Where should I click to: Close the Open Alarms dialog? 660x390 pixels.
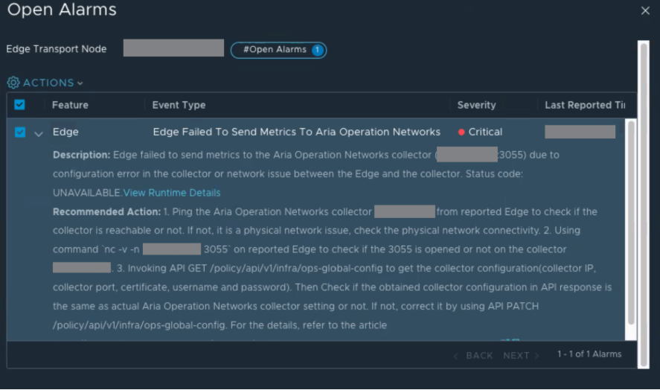tap(645, 10)
